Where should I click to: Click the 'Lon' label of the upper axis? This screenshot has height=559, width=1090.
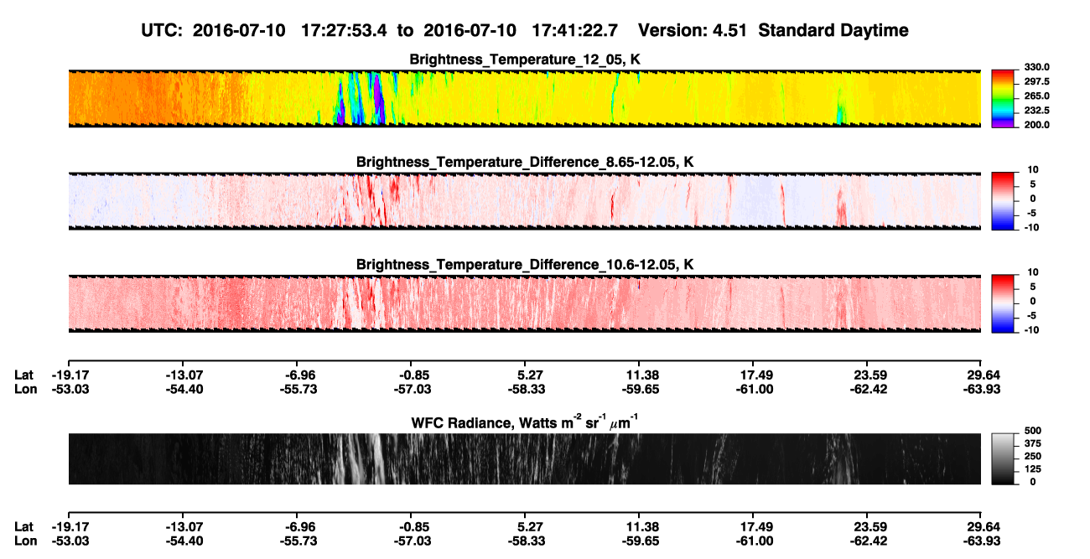click(24, 389)
